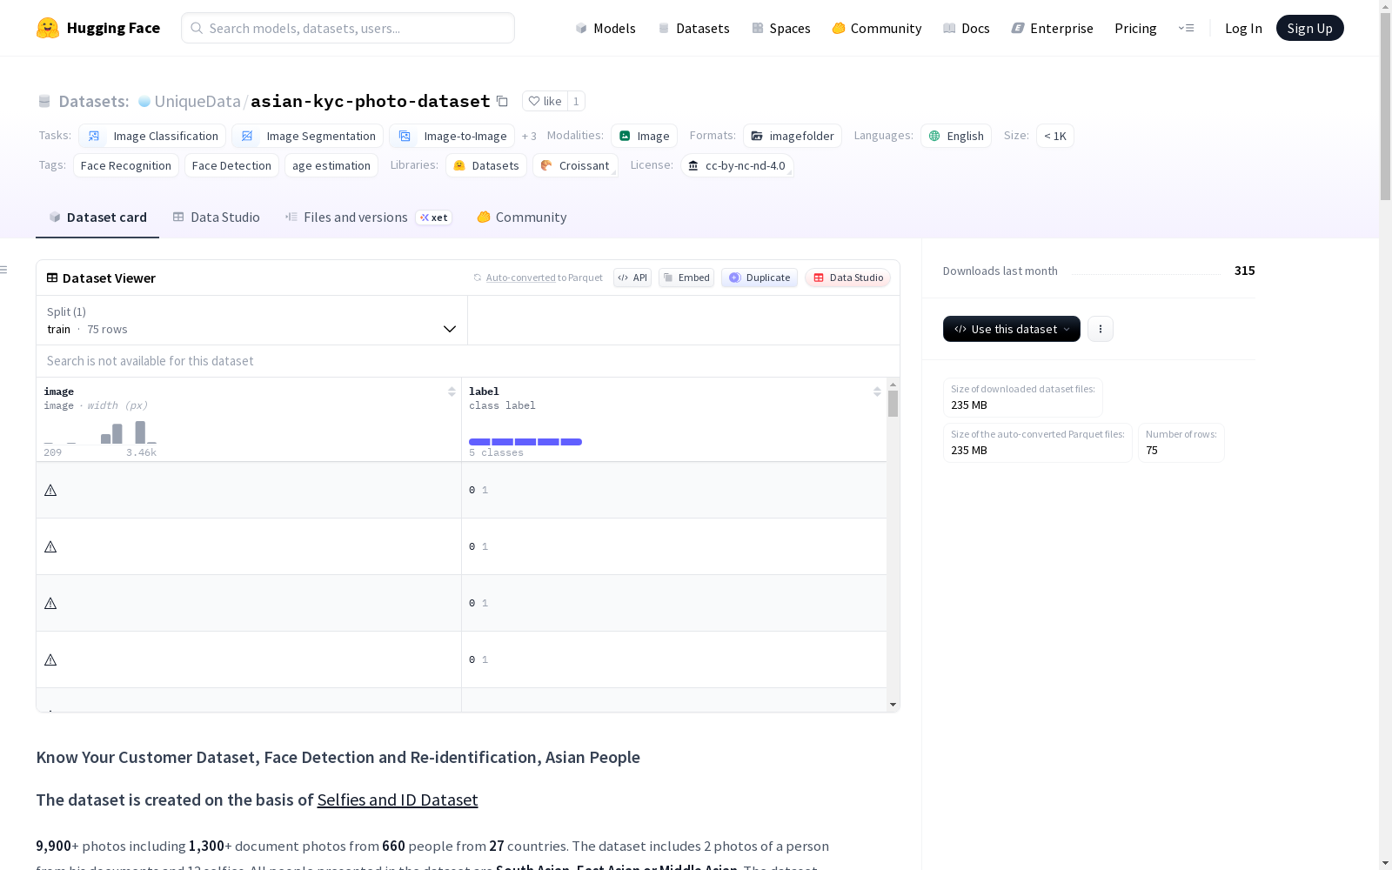Click the Duplicate button
Viewport: 1392px width, 870px height.
tap(760, 278)
